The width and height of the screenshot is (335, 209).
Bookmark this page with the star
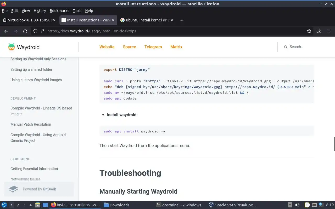click(x=309, y=31)
